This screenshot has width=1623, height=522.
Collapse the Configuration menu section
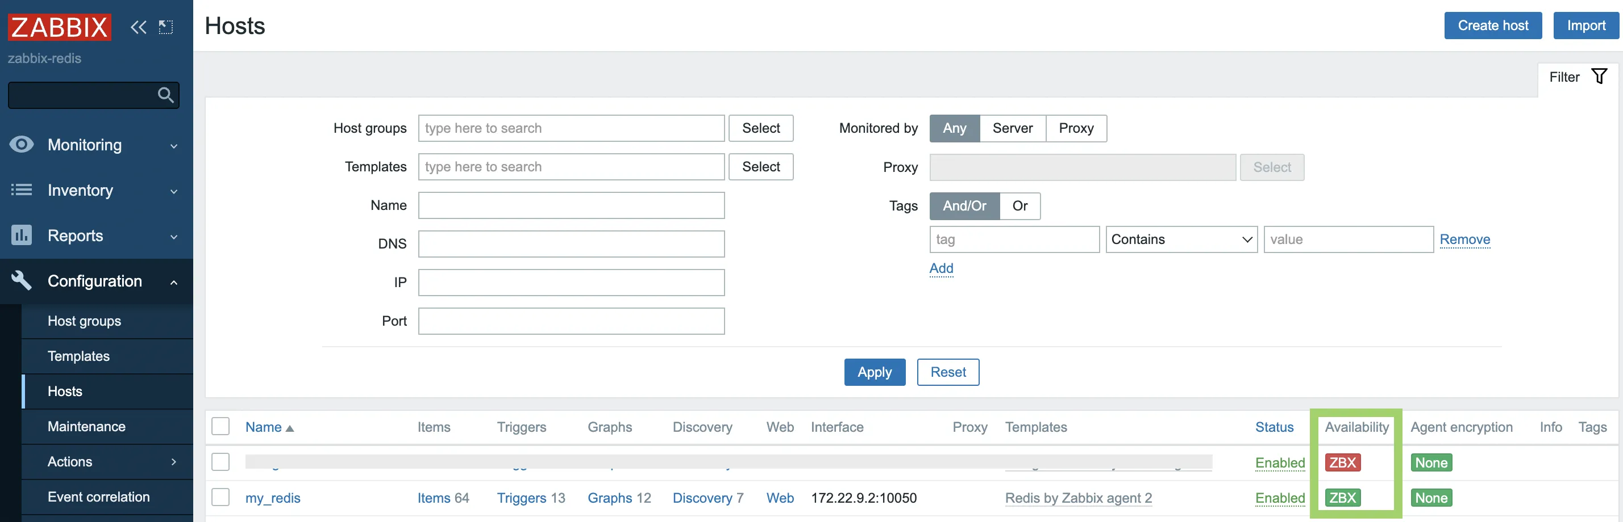(94, 281)
